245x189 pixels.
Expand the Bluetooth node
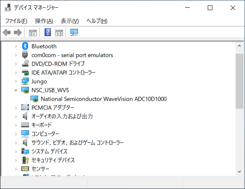pos(16,46)
